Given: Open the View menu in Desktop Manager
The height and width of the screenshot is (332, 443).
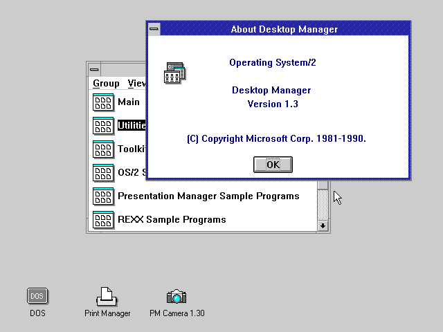Looking at the screenshot, I should coord(136,83).
